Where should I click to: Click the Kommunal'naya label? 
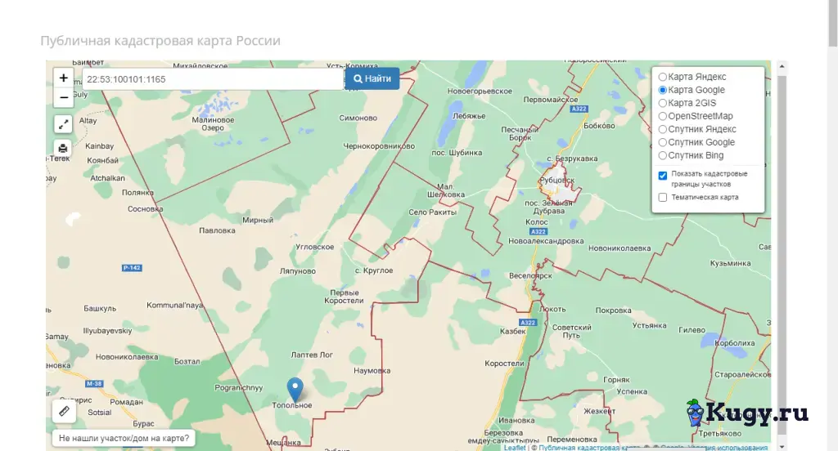[x=175, y=306]
